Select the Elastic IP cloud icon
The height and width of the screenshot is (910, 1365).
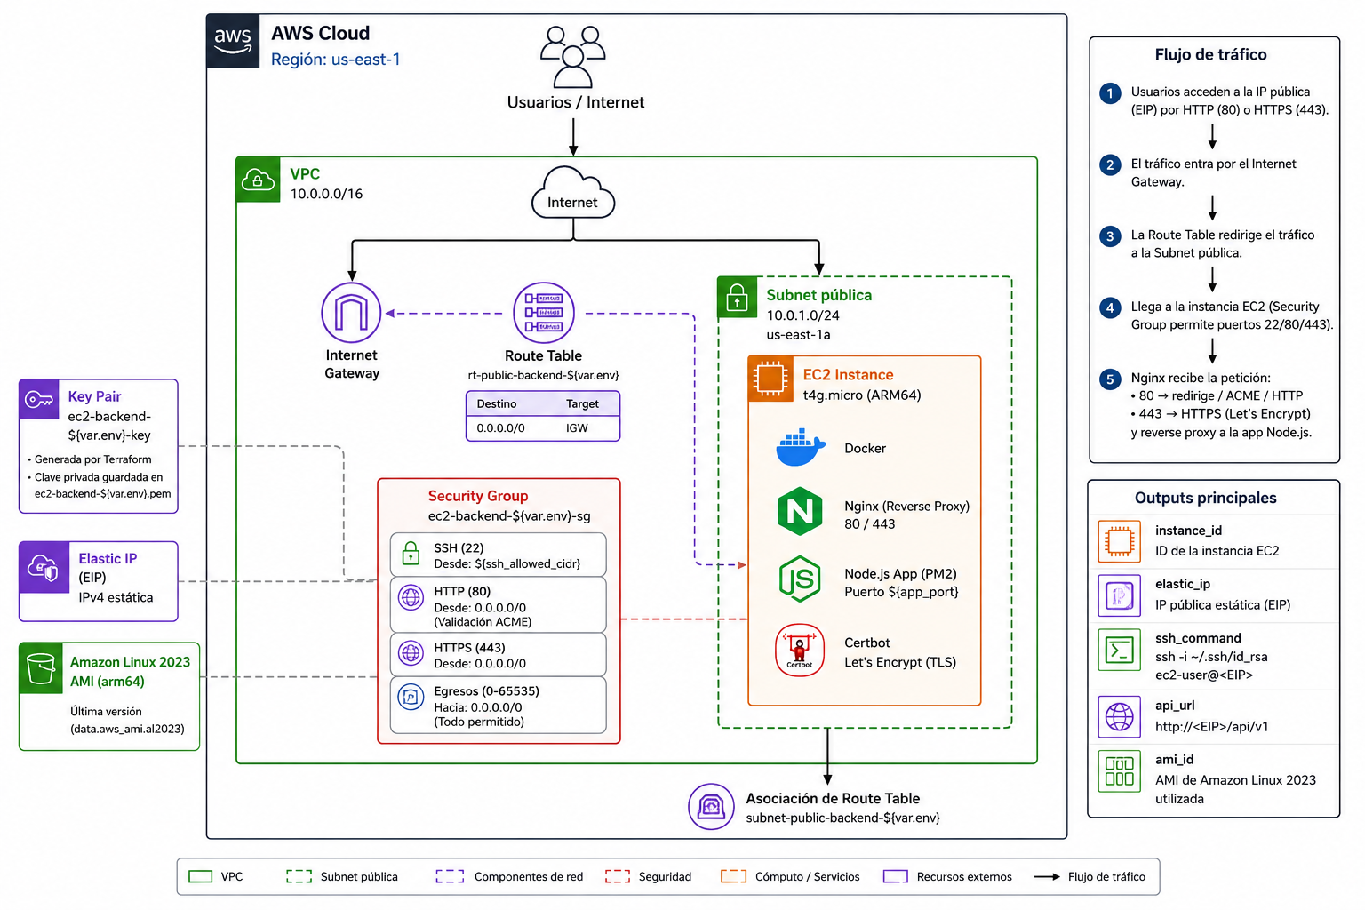(x=44, y=567)
